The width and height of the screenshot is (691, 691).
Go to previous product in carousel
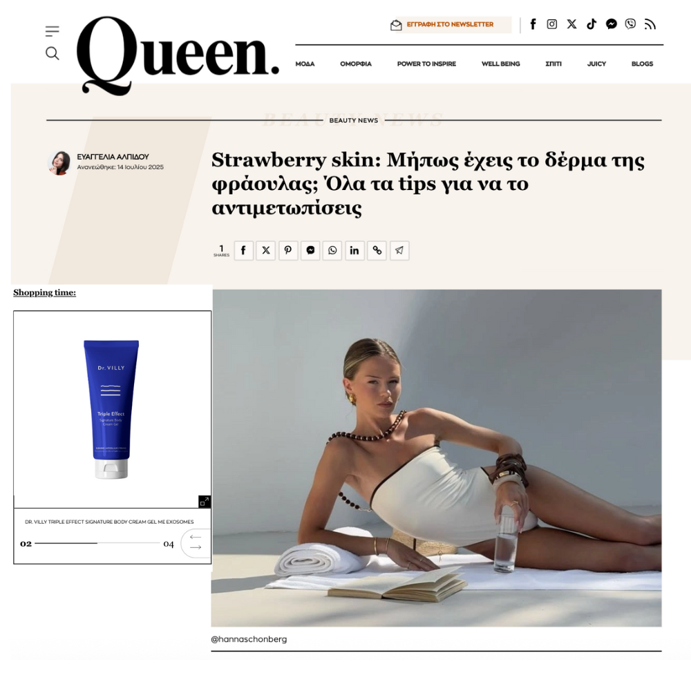[196, 537]
